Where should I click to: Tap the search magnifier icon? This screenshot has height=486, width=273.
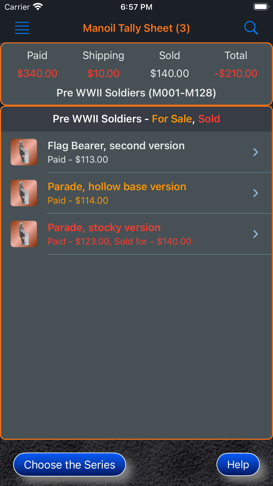[251, 28]
